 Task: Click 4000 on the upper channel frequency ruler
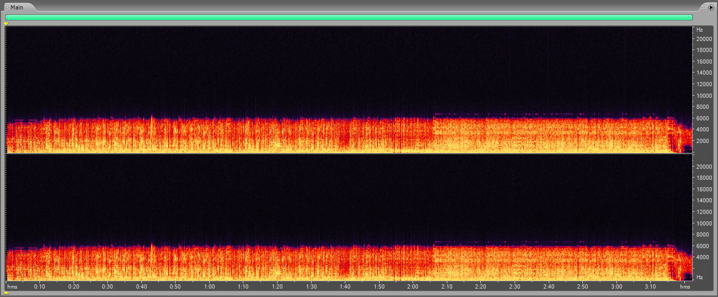point(703,130)
